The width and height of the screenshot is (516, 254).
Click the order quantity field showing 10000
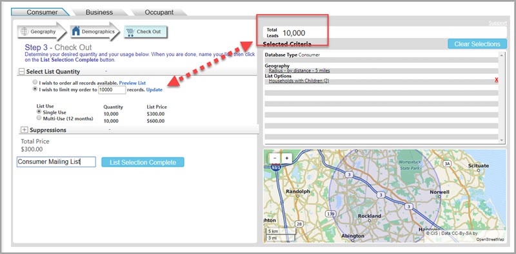[112, 89]
